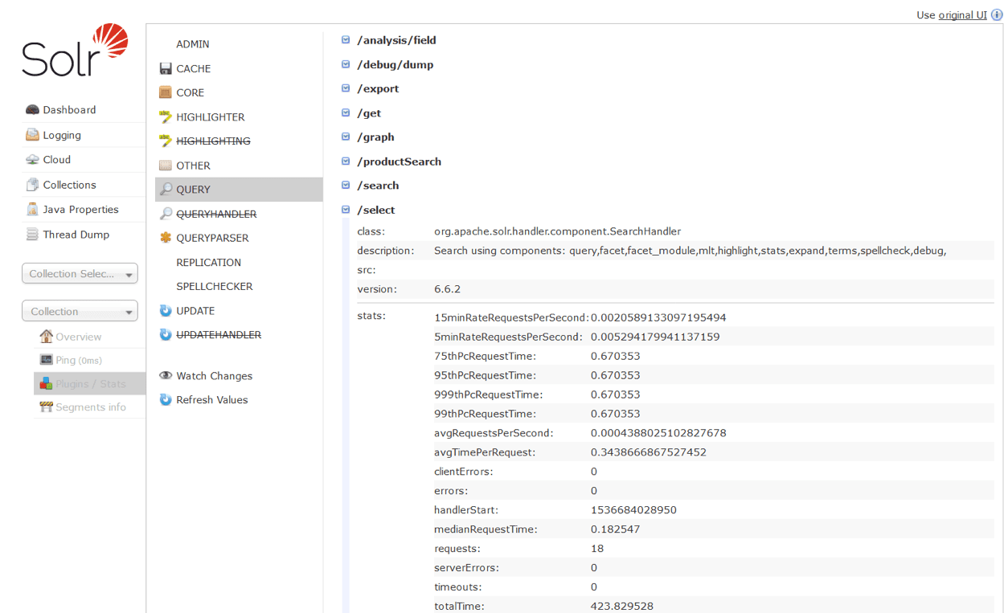
Task: Click the handlerStart value 1536684028950
Action: pyautogui.click(x=633, y=510)
